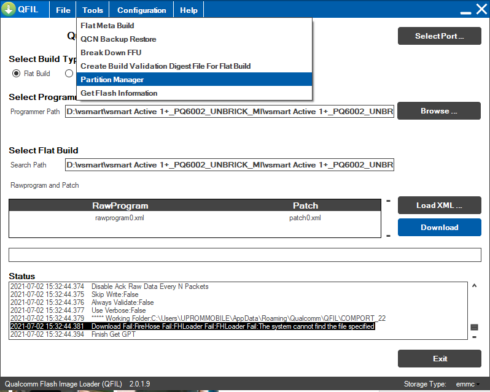
Task: Select the second build type radio button
Action: click(x=69, y=74)
